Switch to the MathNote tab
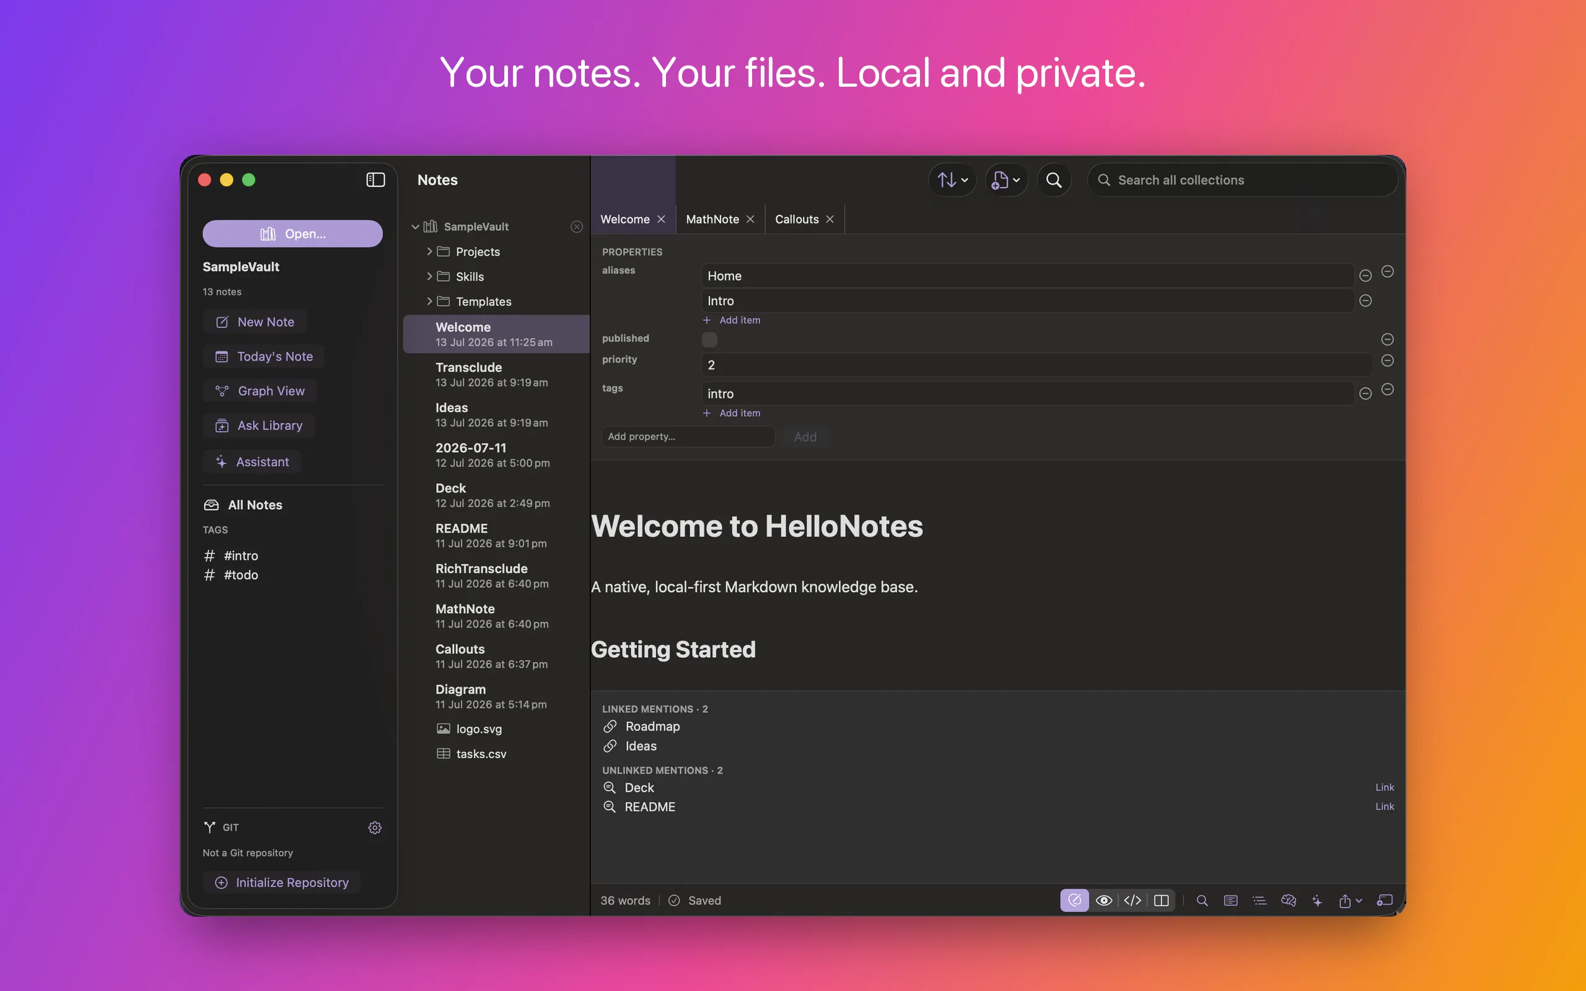The image size is (1586, 991). (712, 219)
